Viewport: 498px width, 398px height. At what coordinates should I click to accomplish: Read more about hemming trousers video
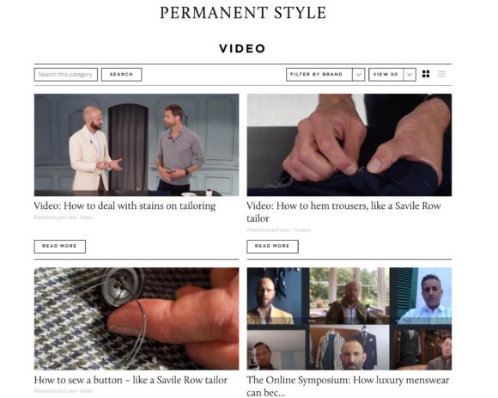[272, 247]
